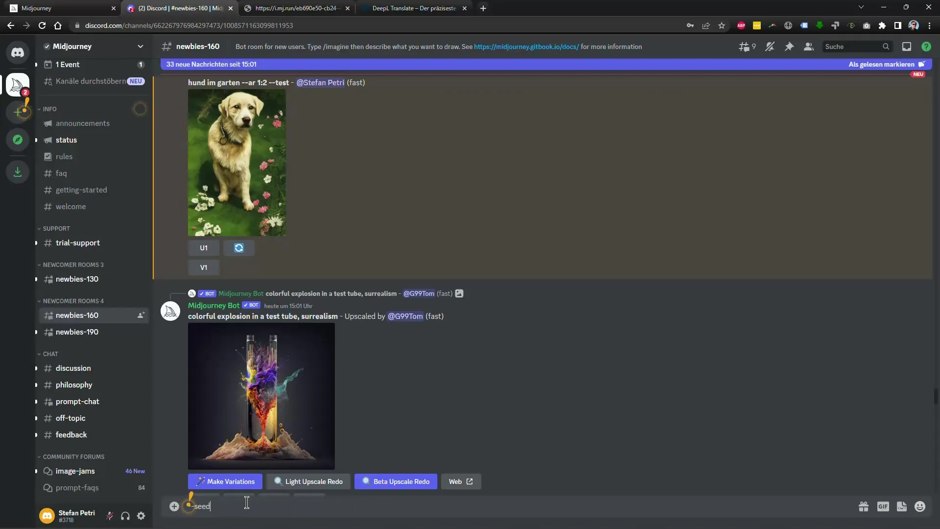Click the GIF attachment icon

[883, 506]
